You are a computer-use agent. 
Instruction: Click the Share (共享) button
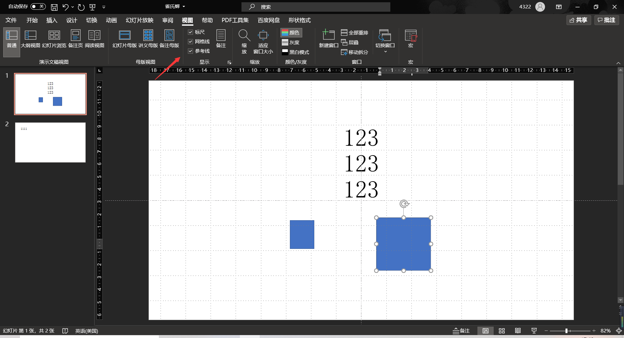tap(578, 20)
